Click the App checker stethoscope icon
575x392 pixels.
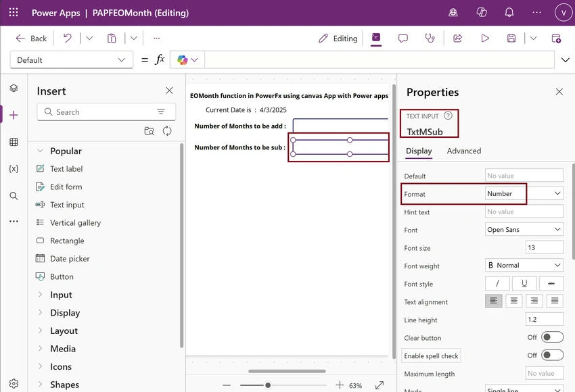coord(430,38)
